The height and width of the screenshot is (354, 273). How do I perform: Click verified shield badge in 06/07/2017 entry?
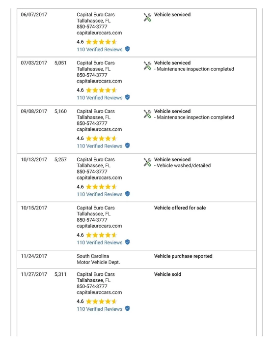click(127, 49)
